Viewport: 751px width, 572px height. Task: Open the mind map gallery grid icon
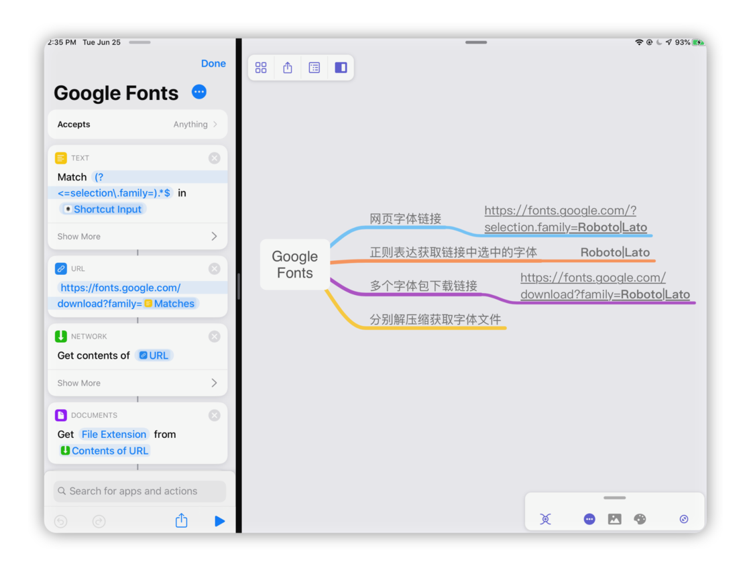point(261,68)
